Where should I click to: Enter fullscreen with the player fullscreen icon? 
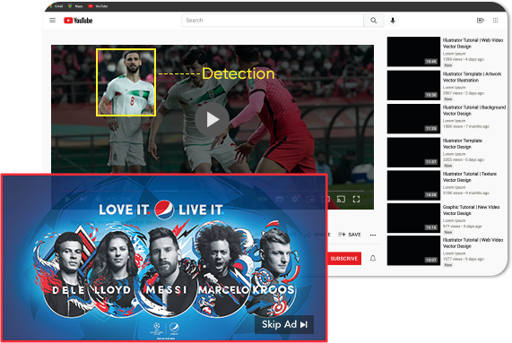tap(356, 199)
